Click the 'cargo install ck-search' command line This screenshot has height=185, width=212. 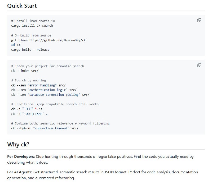click(x=32, y=26)
